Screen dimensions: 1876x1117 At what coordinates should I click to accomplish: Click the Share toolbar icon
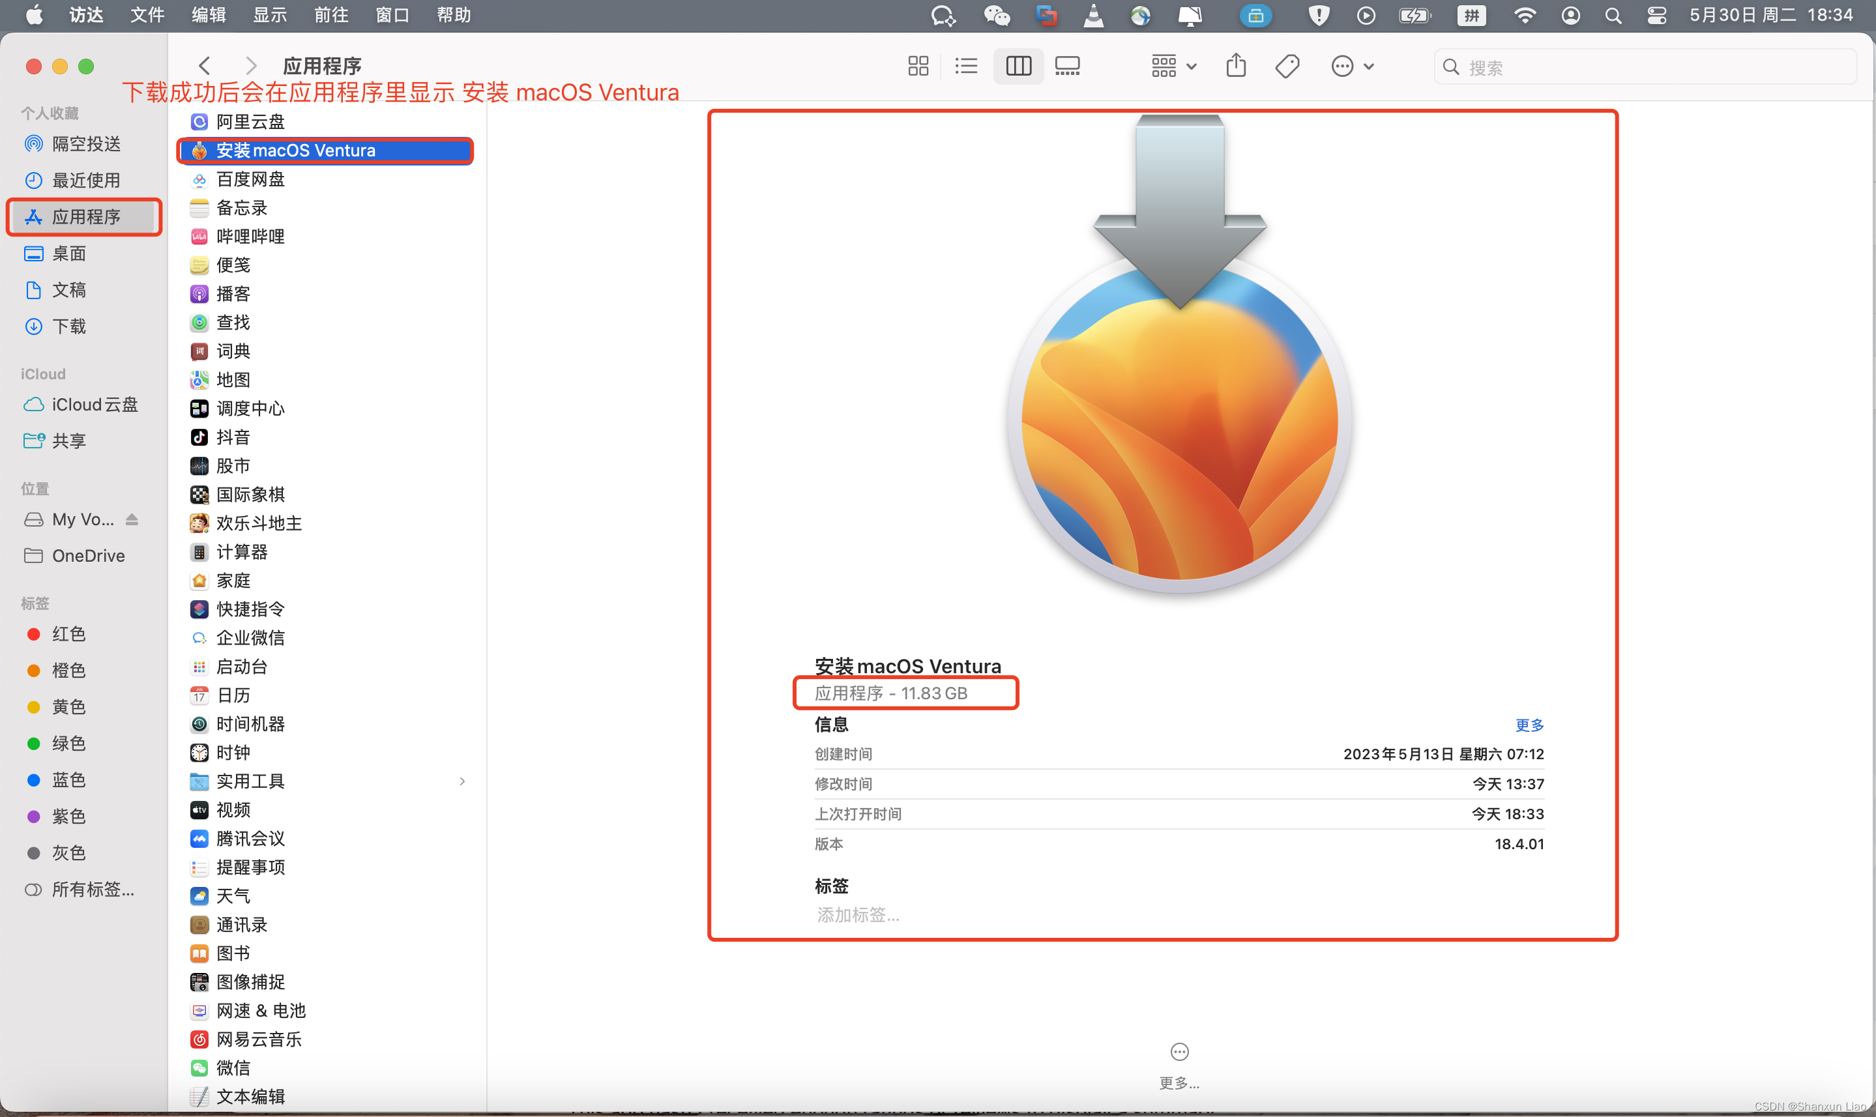pyautogui.click(x=1236, y=66)
